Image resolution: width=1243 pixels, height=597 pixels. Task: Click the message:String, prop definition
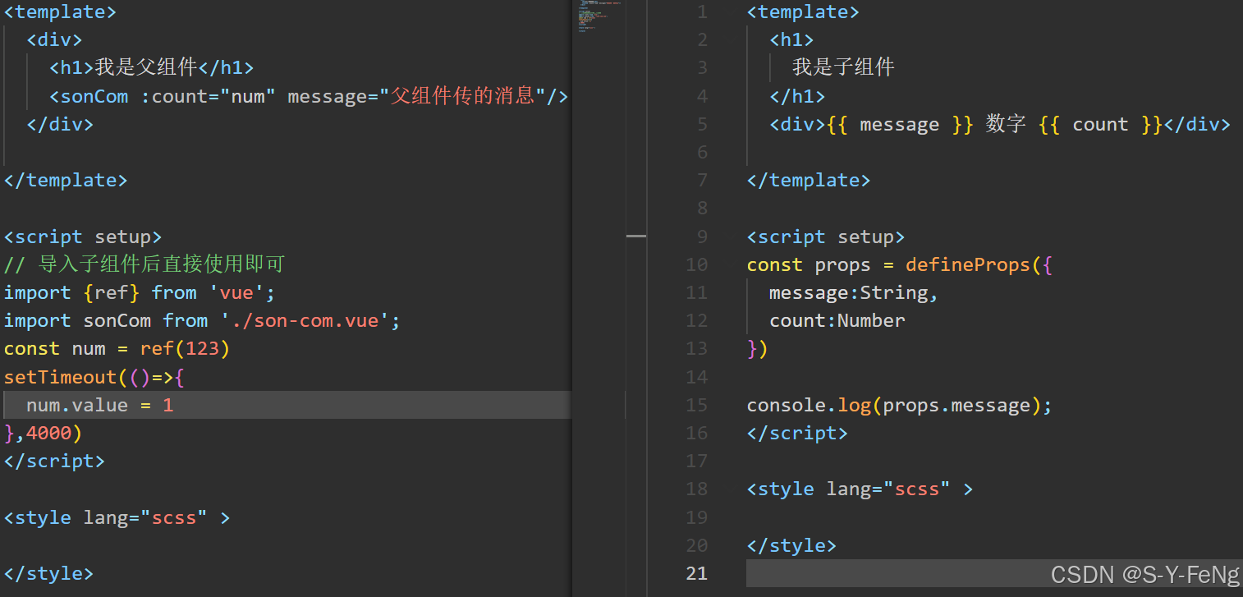pyautogui.click(x=854, y=293)
